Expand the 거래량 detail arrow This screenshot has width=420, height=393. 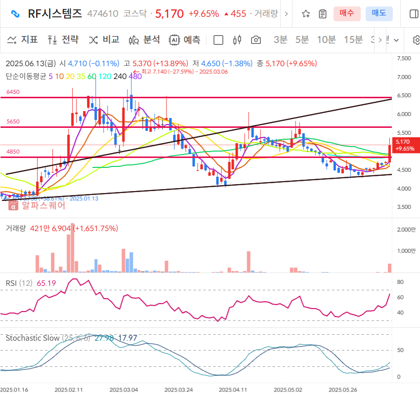coord(286,14)
